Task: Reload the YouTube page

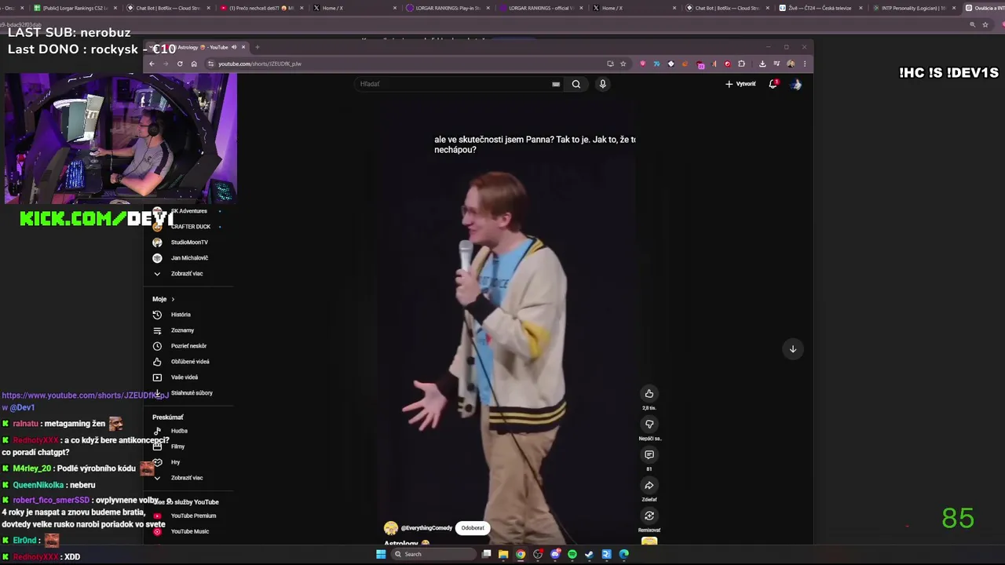Action: tap(180, 64)
